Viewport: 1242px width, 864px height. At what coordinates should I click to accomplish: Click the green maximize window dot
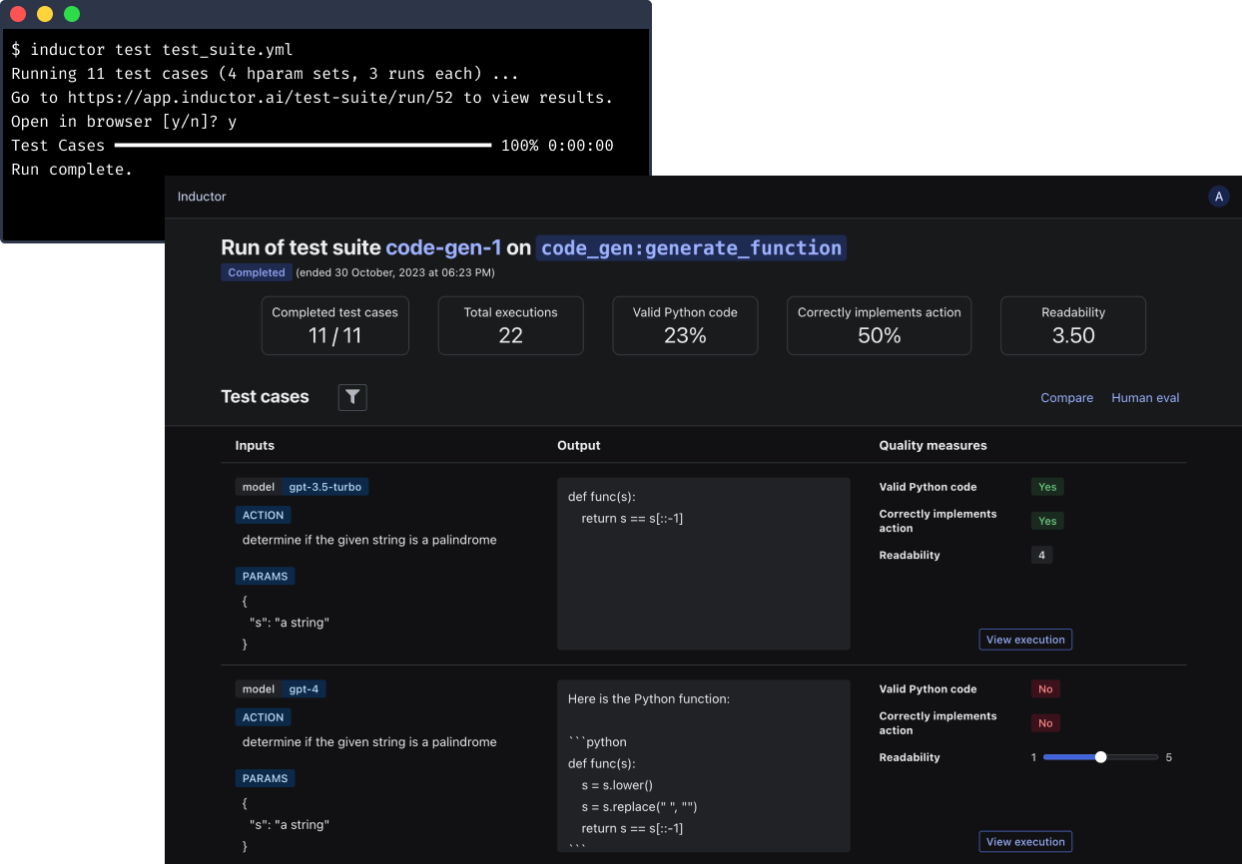point(72,14)
